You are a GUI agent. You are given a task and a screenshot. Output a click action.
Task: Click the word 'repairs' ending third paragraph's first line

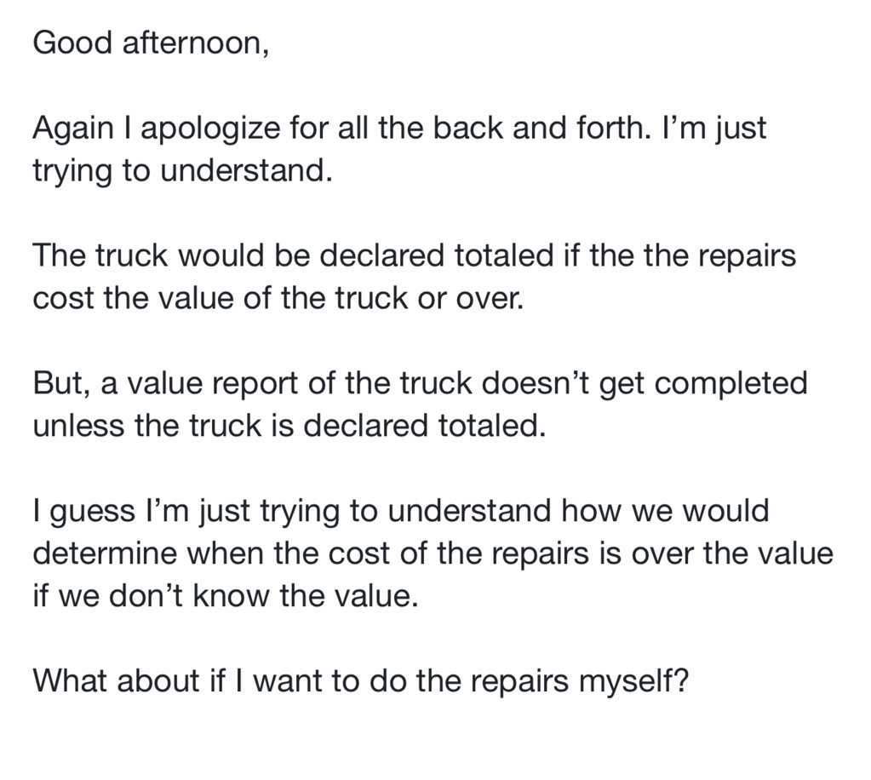[x=746, y=258]
